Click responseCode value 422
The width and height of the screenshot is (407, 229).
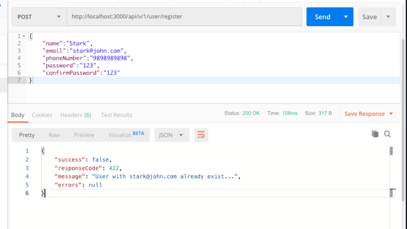[x=114, y=168]
